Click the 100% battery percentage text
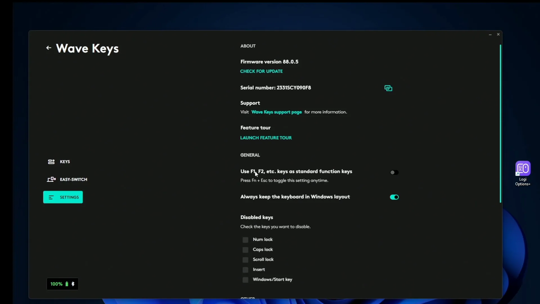Viewport: 540px width, 304px height. coord(57,284)
